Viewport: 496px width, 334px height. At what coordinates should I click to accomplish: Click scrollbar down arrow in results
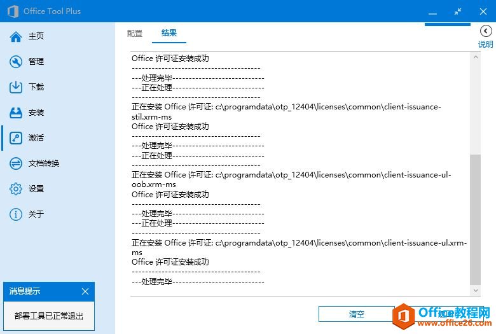[476, 290]
